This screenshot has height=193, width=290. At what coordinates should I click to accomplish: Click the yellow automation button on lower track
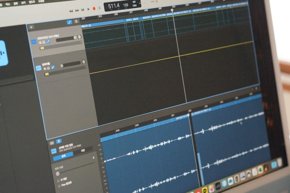47,74
